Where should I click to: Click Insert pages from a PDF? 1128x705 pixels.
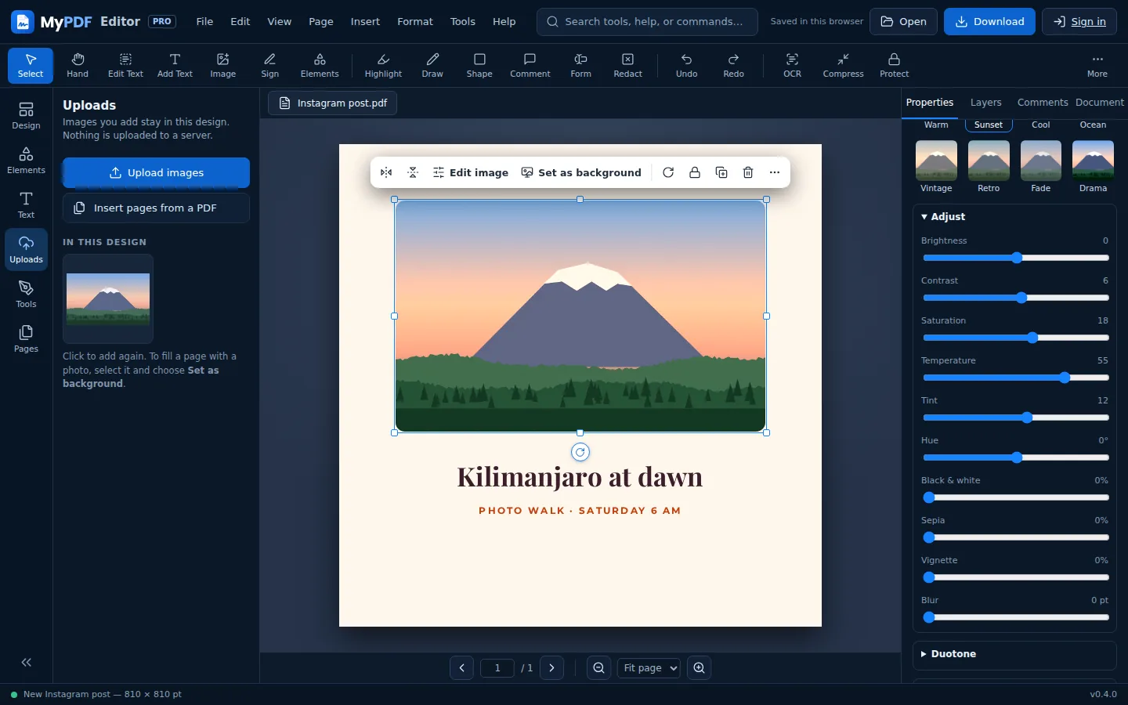click(156, 208)
